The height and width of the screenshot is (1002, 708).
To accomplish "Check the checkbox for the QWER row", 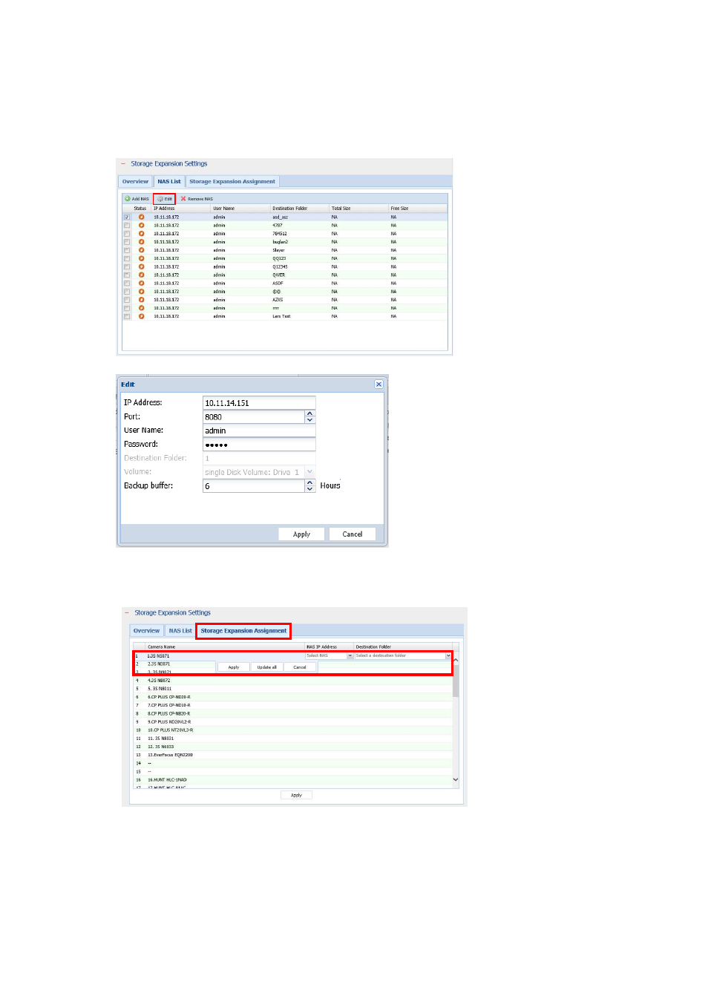I will [x=127, y=275].
